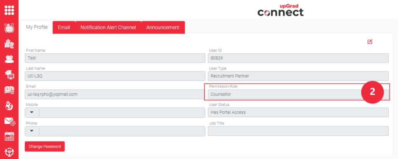Click the bottom group network sidebar icon
398x159 pixels.
[x=9, y=152]
